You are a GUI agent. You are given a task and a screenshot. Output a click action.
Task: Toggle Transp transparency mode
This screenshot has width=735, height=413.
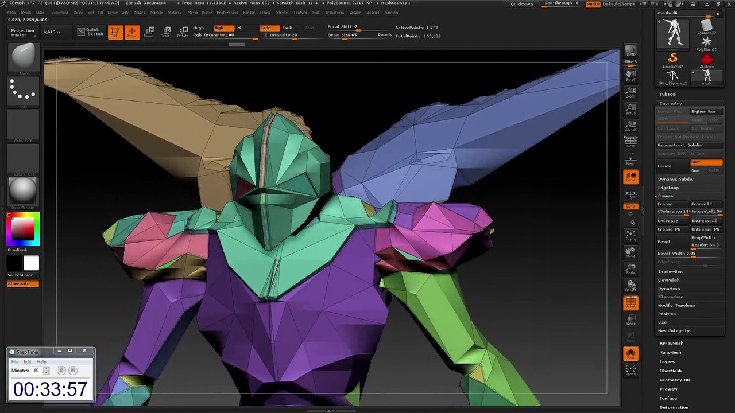(x=630, y=320)
